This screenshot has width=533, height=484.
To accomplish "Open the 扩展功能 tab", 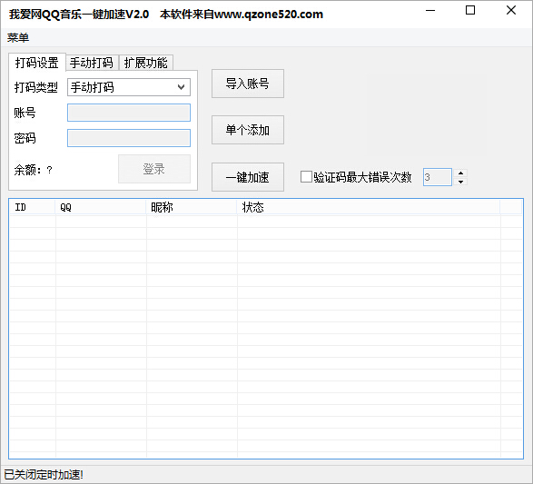I will (x=146, y=63).
